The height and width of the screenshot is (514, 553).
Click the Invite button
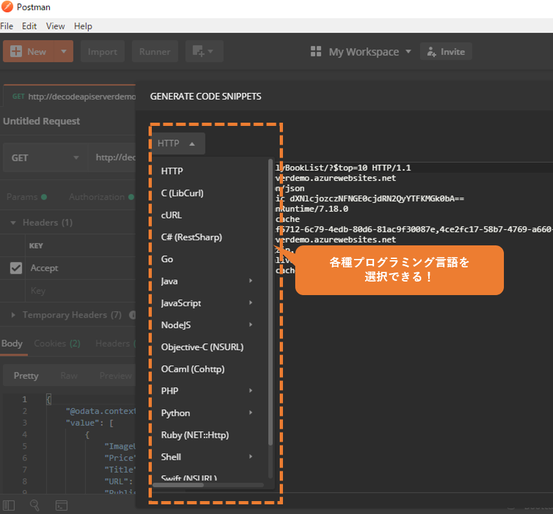(446, 52)
